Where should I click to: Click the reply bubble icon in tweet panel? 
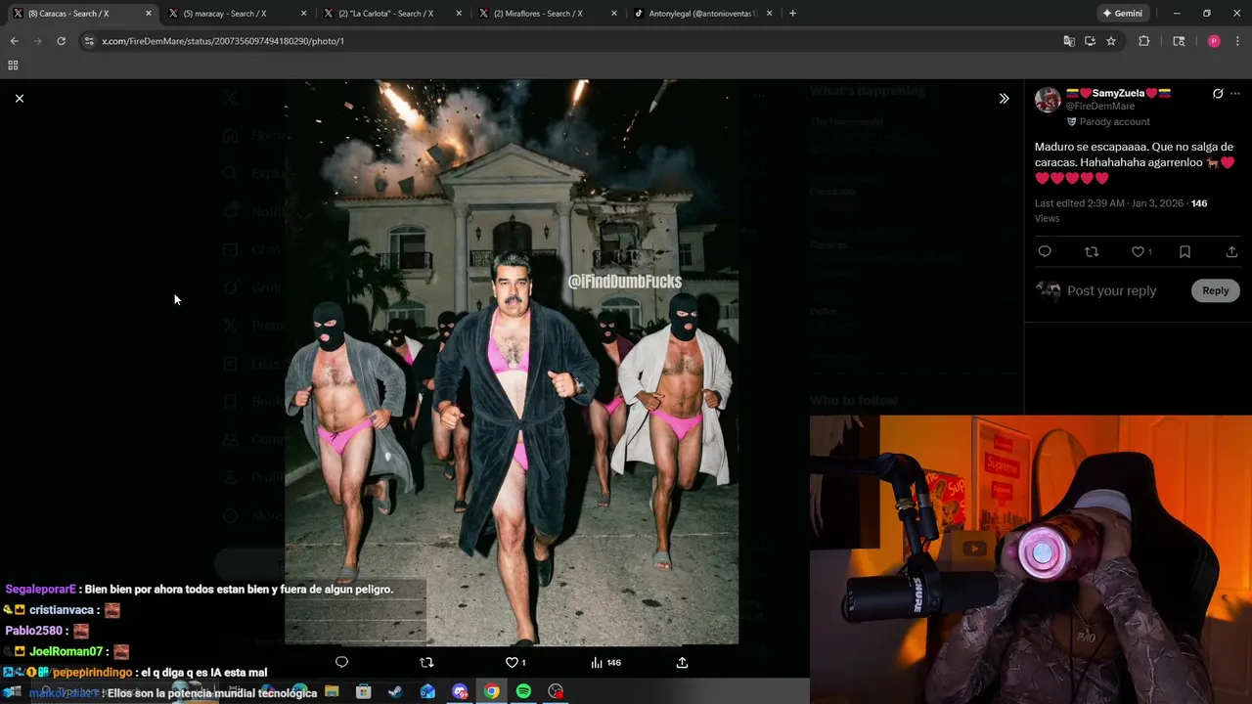[1045, 251]
